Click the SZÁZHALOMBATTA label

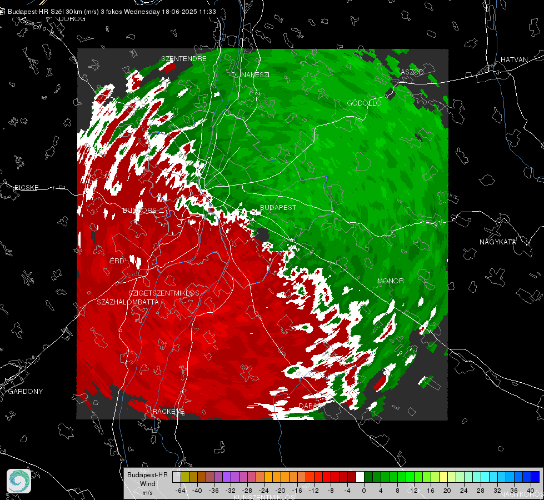[128, 302]
